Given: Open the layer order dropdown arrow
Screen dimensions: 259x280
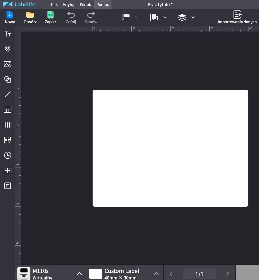Looking at the screenshot, I should pos(165,17).
